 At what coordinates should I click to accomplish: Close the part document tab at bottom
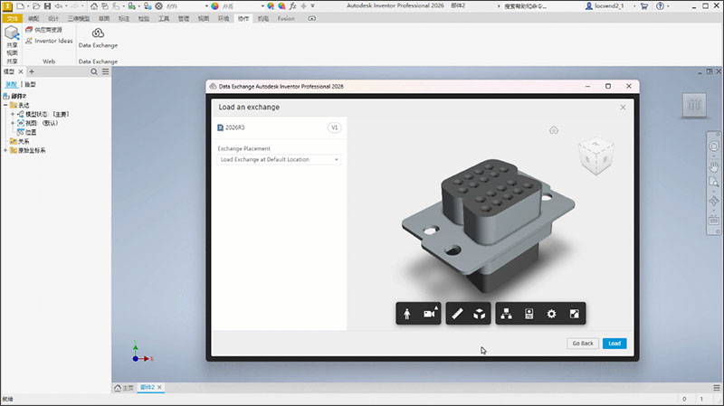(x=160, y=388)
